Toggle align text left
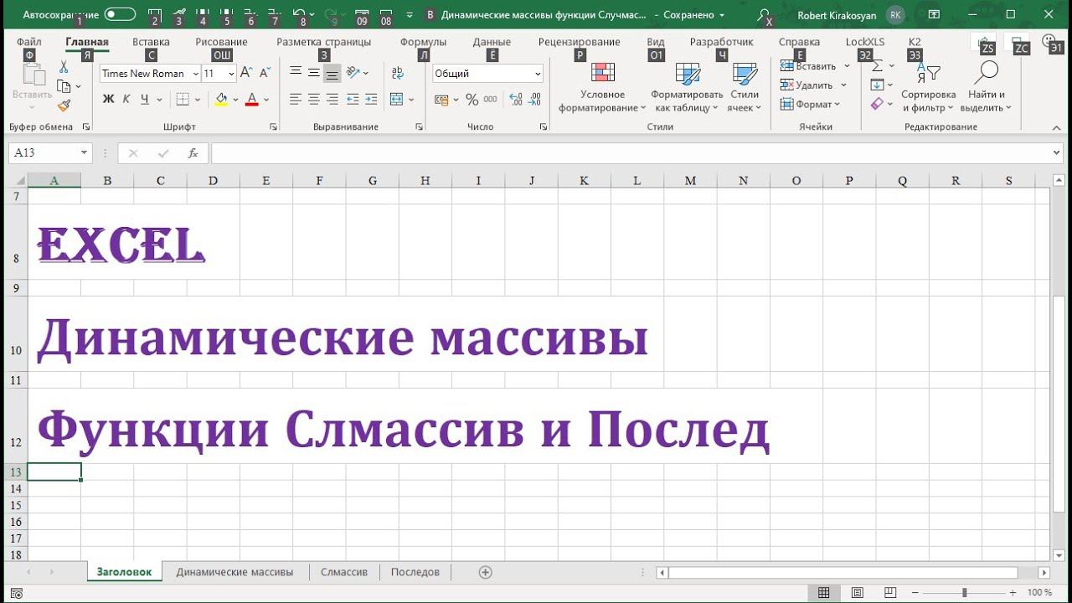The width and height of the screenshot is (1072, 603). coord(296,99)
